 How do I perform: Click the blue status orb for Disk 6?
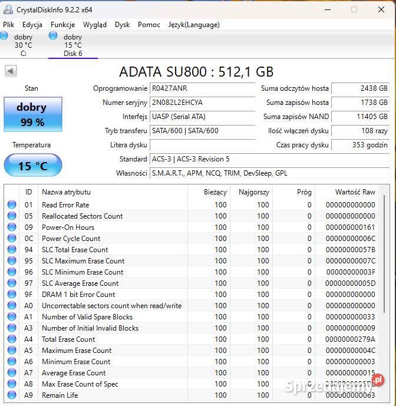pos(53,35)
